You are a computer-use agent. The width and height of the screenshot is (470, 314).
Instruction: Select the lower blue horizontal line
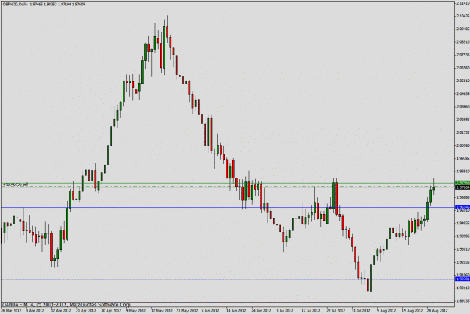228,279
